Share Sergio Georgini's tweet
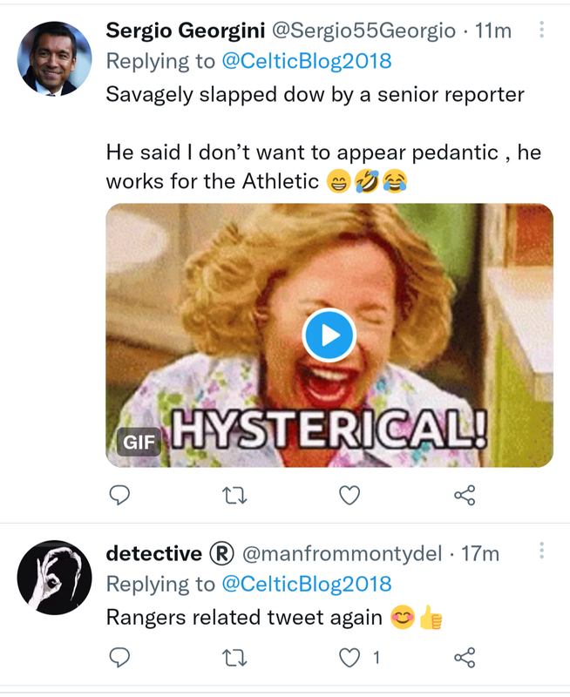Screen dimensions: 570x697 tap(465, 496)
